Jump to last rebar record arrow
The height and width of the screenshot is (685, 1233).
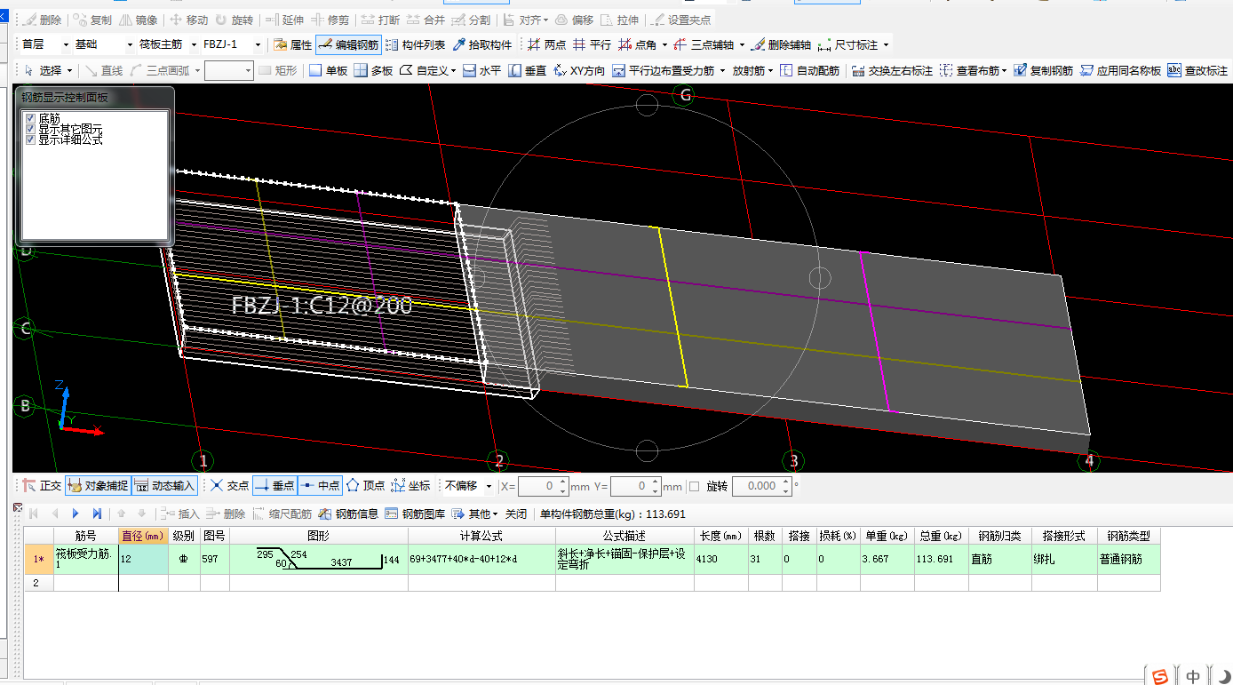pos(97,514)
